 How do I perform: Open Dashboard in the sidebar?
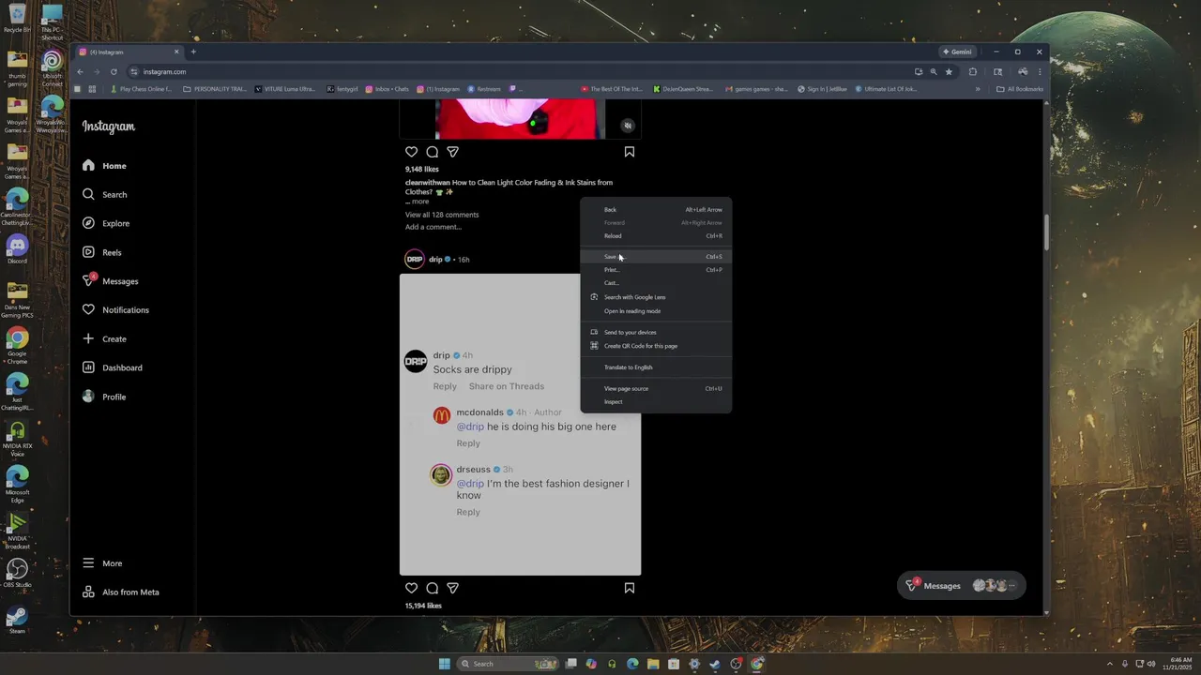click(113, 367)
